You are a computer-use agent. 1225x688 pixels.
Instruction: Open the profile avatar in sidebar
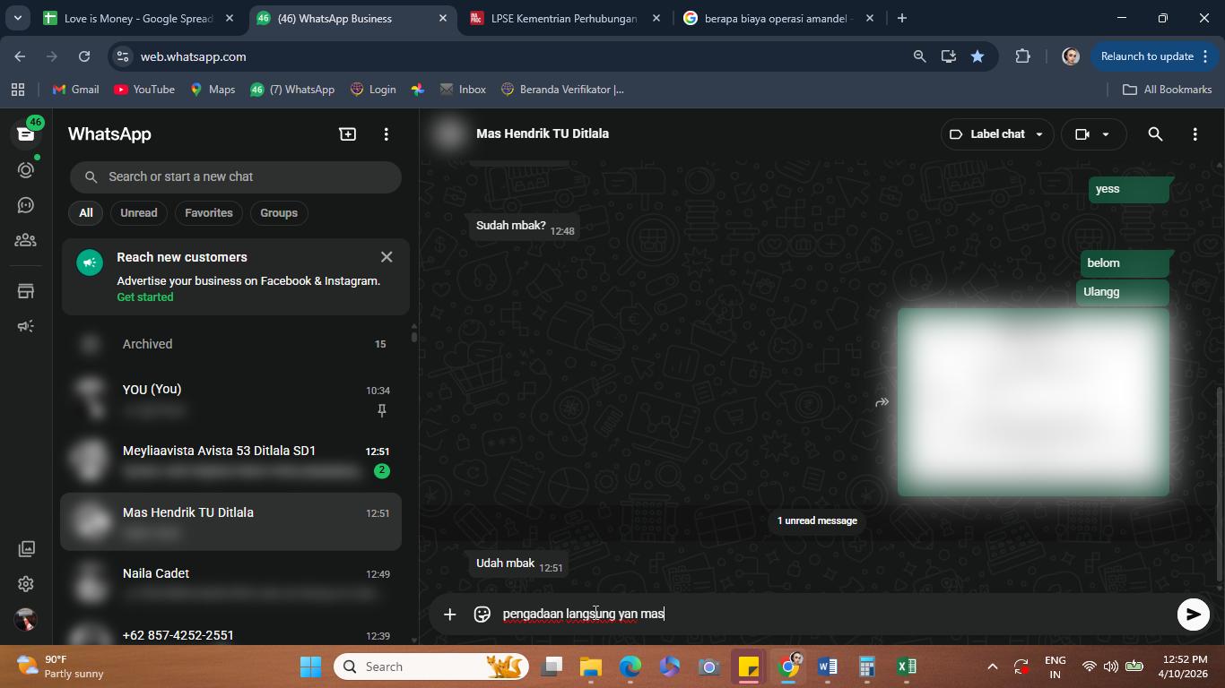[26, 619]
